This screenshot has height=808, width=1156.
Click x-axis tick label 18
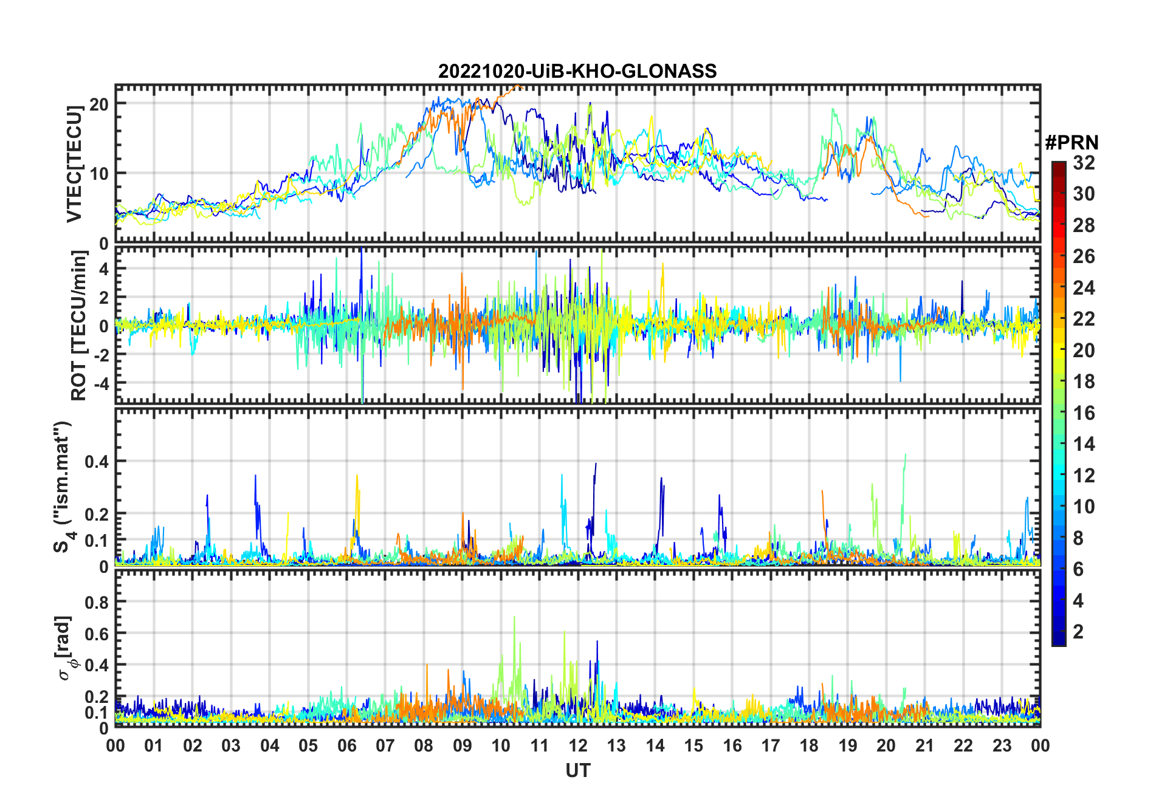click(809, 745)
